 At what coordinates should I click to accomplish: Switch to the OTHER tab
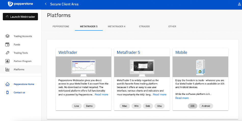[x=172, y=26]
